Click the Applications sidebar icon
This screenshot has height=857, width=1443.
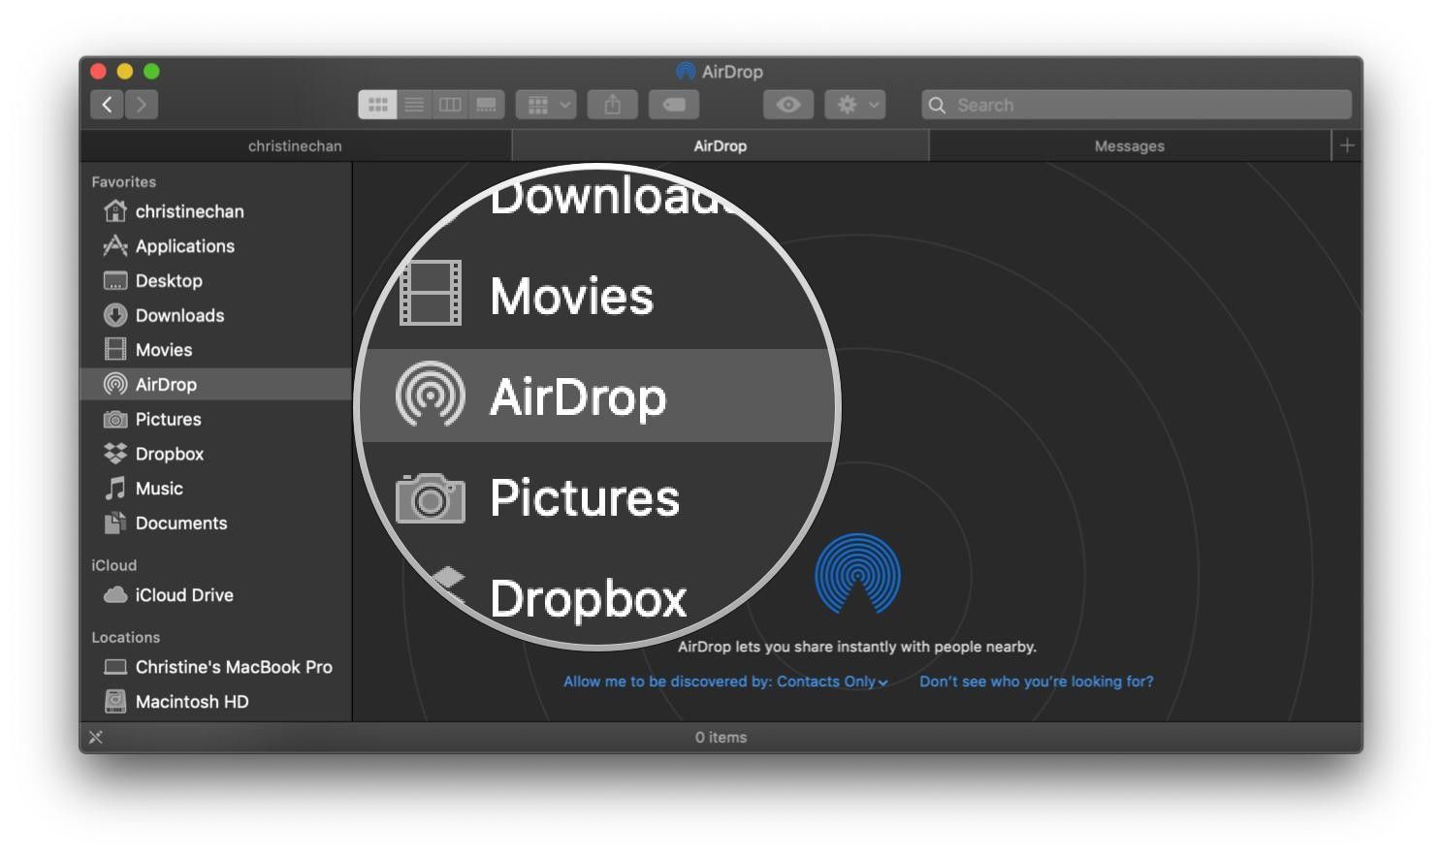pos(115,245)
